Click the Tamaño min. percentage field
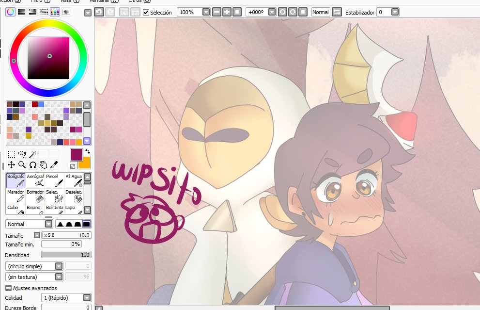The image size is (480, 310). tap(62, 244)
